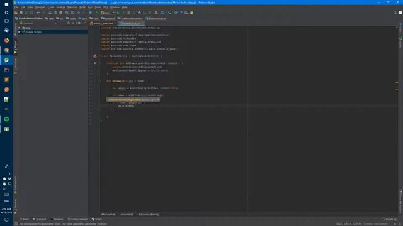Viewport: 403px width, 226px height.
Task: Toggle the Project side tool window tab
Action: click(15, 47)
